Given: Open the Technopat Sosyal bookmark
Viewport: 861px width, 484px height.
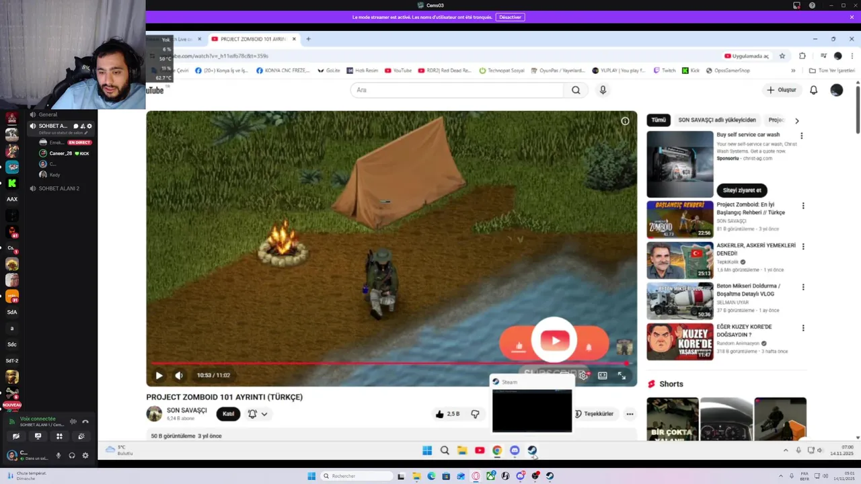Looking at the screenshot, I should pos(501,71).
